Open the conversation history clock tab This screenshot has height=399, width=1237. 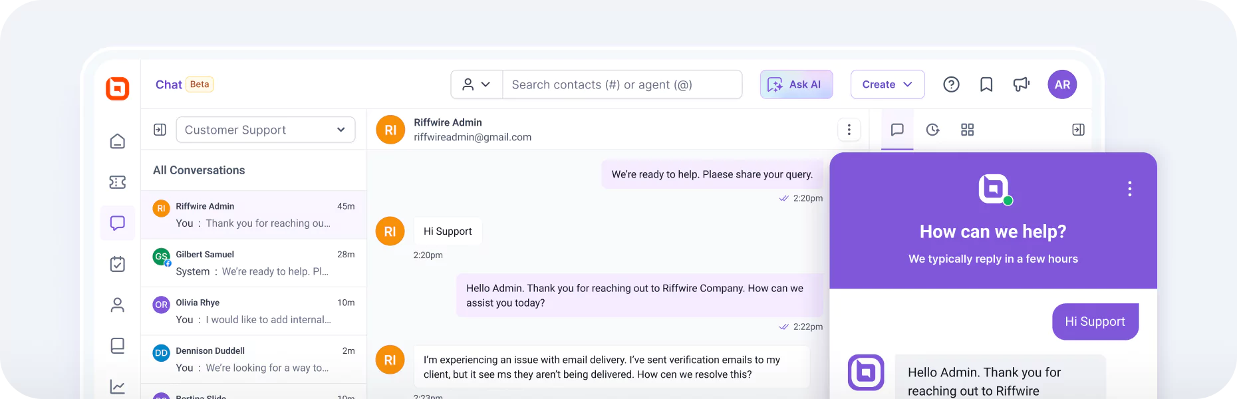point(932,130)
